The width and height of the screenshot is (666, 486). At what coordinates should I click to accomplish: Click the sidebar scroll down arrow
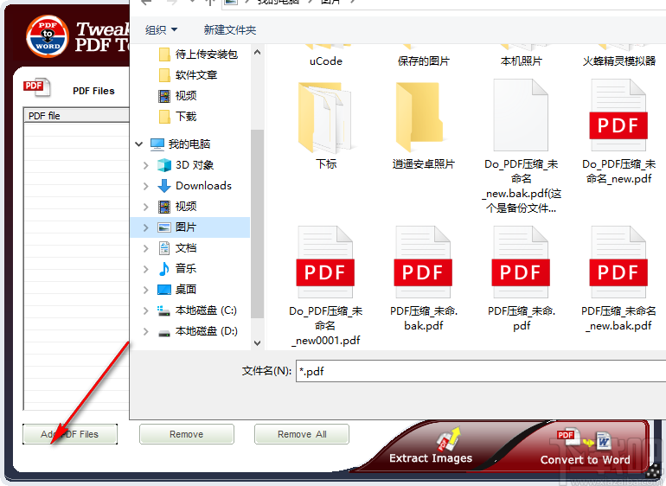click(257, 342)
